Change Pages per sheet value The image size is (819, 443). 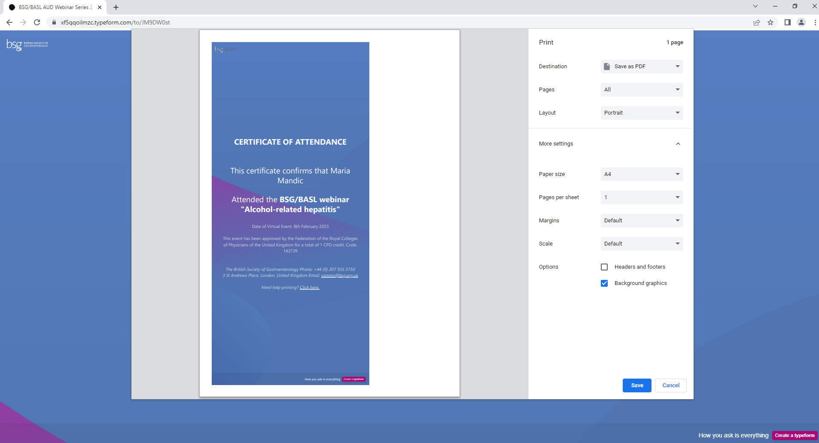click(x=642, y=197)
